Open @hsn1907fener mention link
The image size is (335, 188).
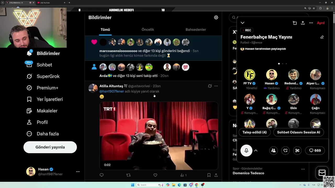tap(112, 91)
